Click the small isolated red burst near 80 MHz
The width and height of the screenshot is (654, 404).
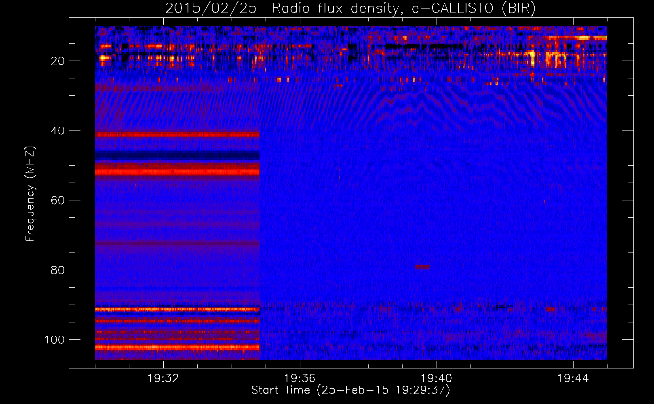423,267
